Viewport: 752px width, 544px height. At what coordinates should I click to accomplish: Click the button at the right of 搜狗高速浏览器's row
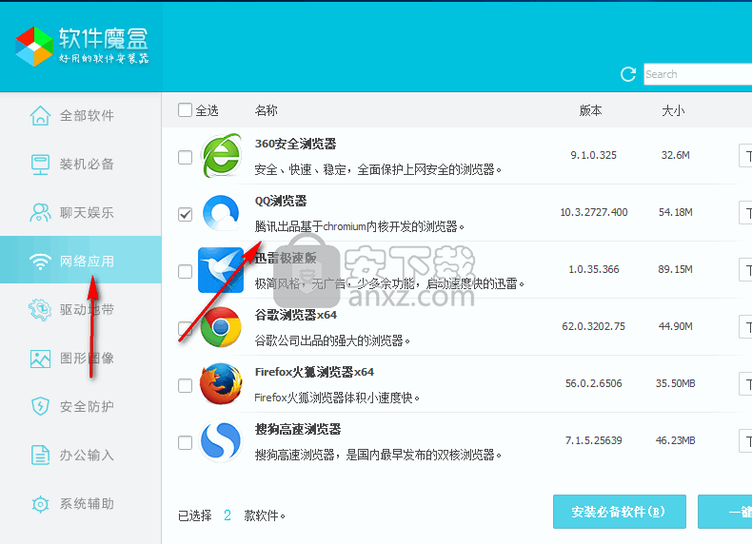pyautogui.click(x=745, y=441)
